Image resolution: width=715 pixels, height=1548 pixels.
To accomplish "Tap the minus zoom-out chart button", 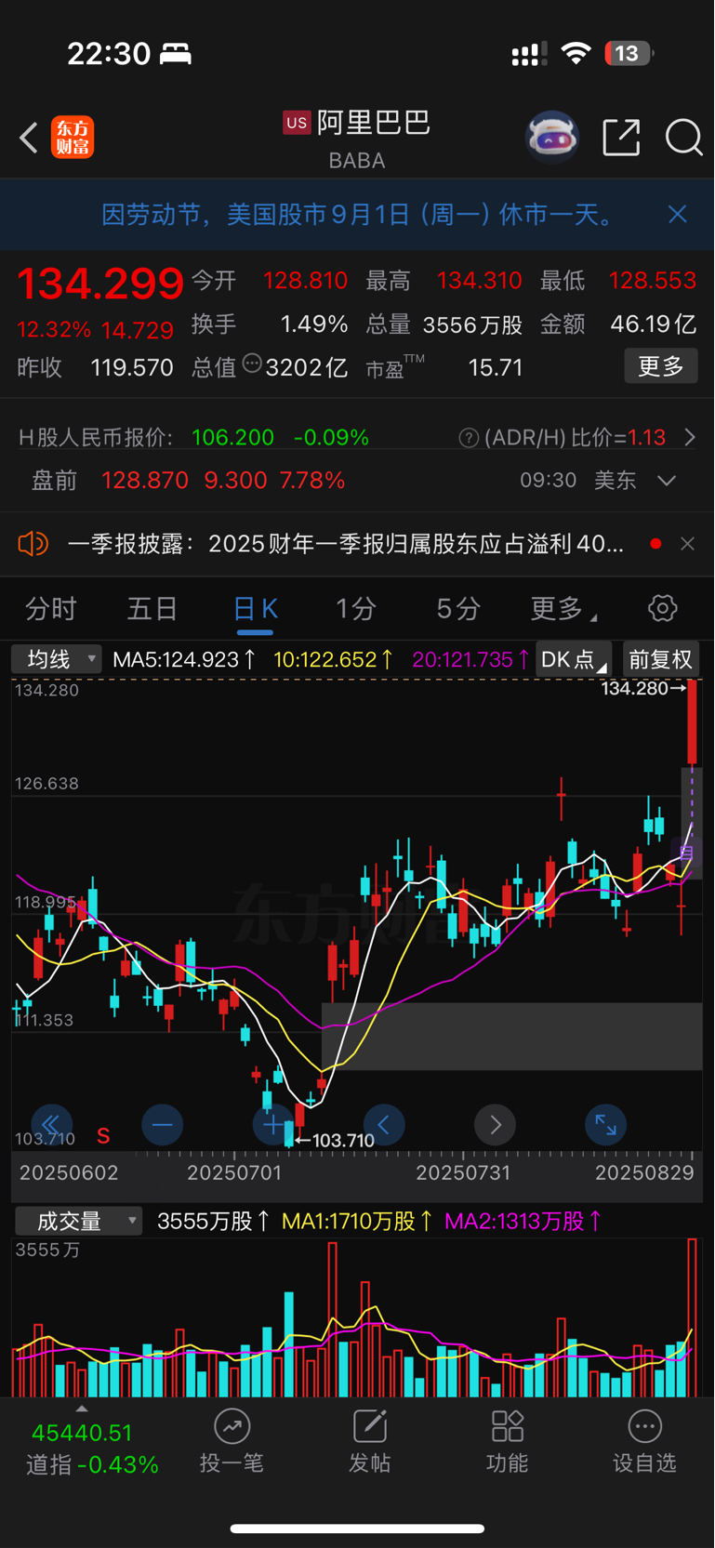I will pyautogui.click(x=162, y=1125).
